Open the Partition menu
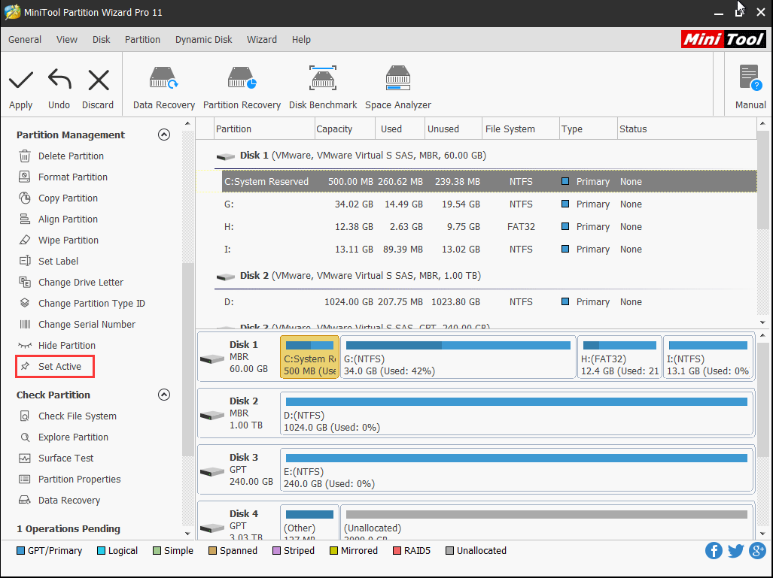 coord(142,39)
